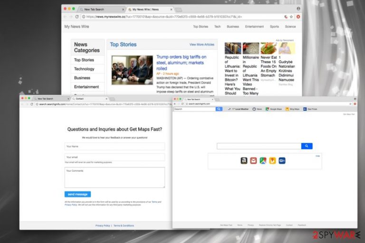Go back in the My News Wire window

[x=65, y=17]
